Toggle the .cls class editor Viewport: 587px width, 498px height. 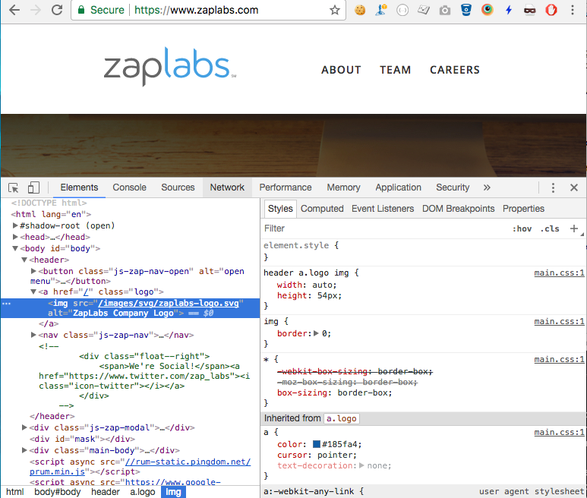pyautogui.click(x=550, y=229)
